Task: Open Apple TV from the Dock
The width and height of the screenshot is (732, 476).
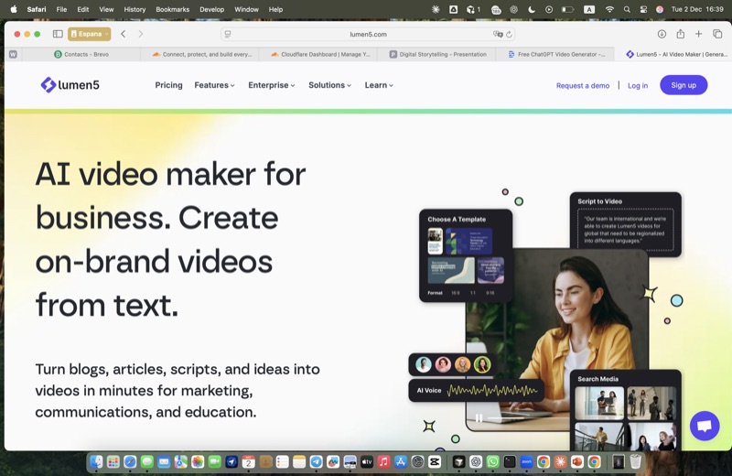Action: pos(367,462)
